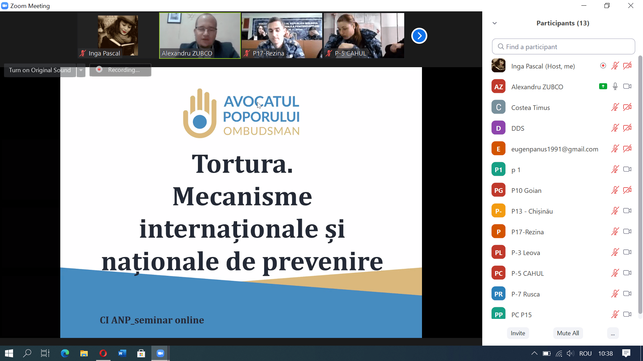Click P13 - Chișinău muted microphone icon

coord(615,211)
